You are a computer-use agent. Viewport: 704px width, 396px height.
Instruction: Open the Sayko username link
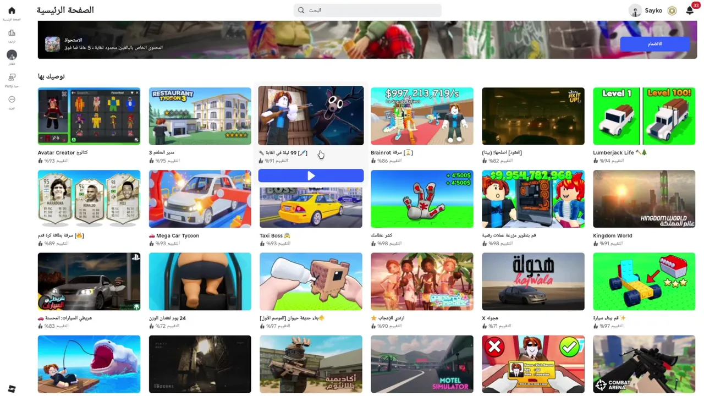pos(653,10)
